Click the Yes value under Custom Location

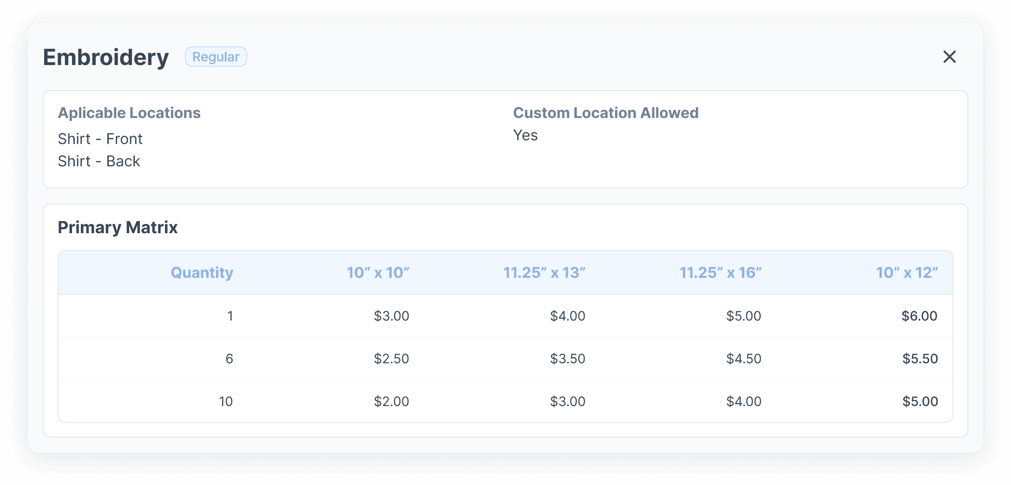coord(525,135)
